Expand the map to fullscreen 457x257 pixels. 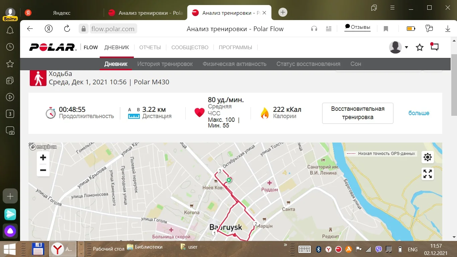tap(428, 174)
